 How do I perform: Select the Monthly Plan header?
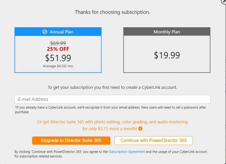click(x=167, y=32)
